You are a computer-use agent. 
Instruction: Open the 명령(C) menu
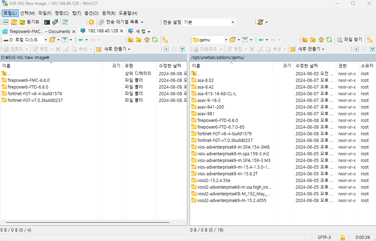pyautogui.click(x=61, y=13)
